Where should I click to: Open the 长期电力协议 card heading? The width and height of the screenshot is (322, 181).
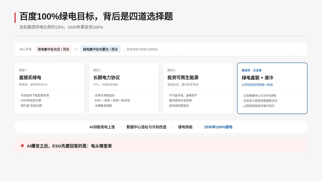point(107,77)
